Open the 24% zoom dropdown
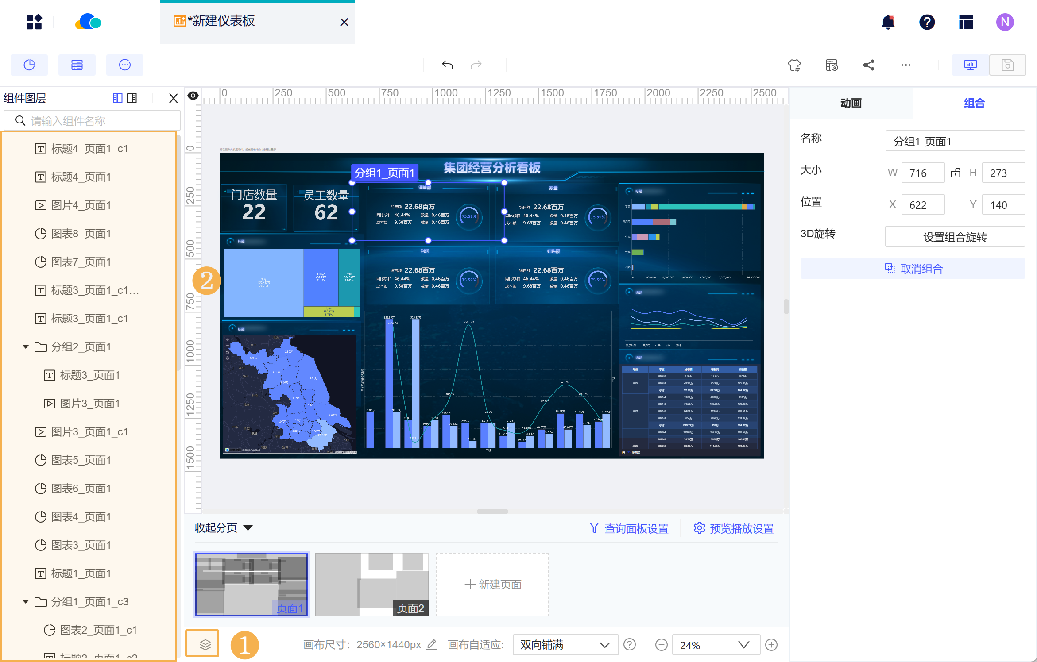The width and height of the screenshot is (1037, 662). [716, 645]
